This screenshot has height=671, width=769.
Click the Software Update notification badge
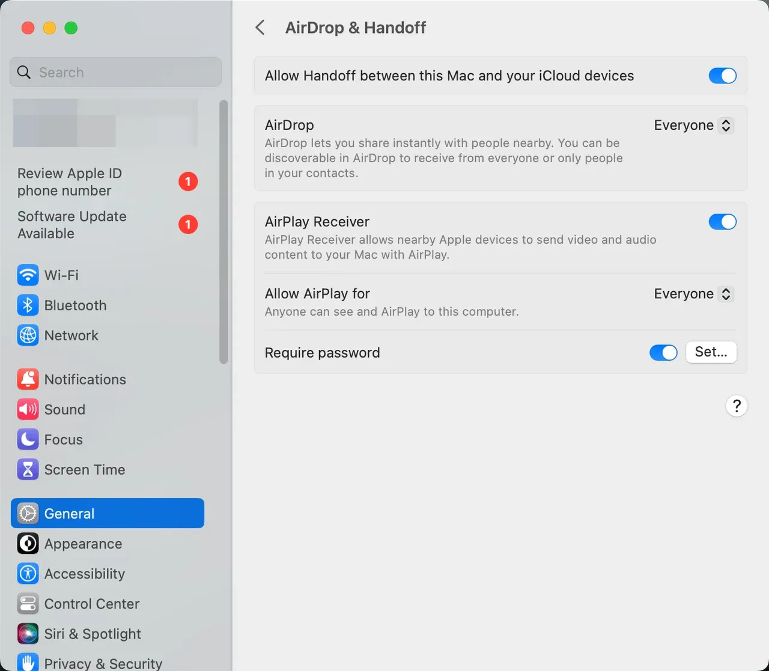188,224
